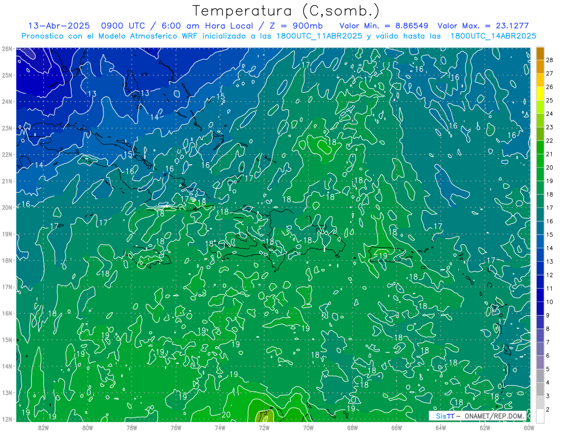Click the "26N" latitude axis label
The height and width of the screenshot is (434, 562).
(x=7, y=49)
